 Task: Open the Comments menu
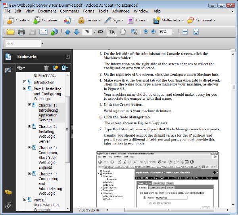pyautogui.click(x=69, y=11)
